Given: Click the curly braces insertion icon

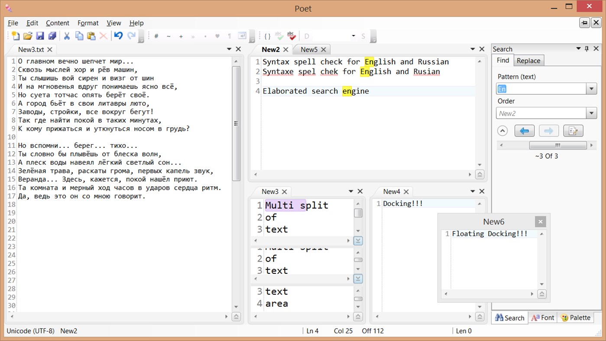Looking at the screenshot, I should click(266, 36).
